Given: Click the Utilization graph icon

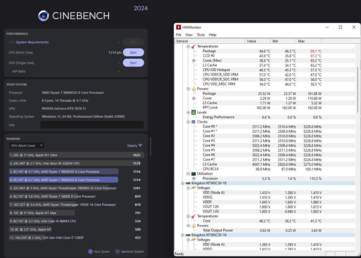Looking at the screenshot, I should pos(193,174).
